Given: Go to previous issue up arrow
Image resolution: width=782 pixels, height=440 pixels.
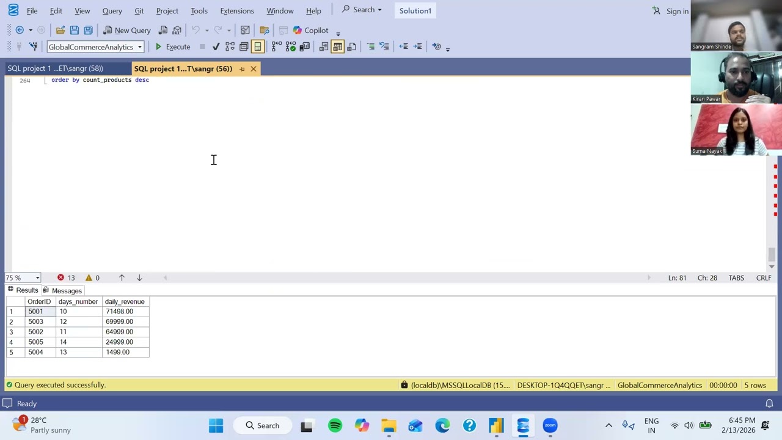Looking at the screenshot, I should pyautogui.click(x=122, y=277).
